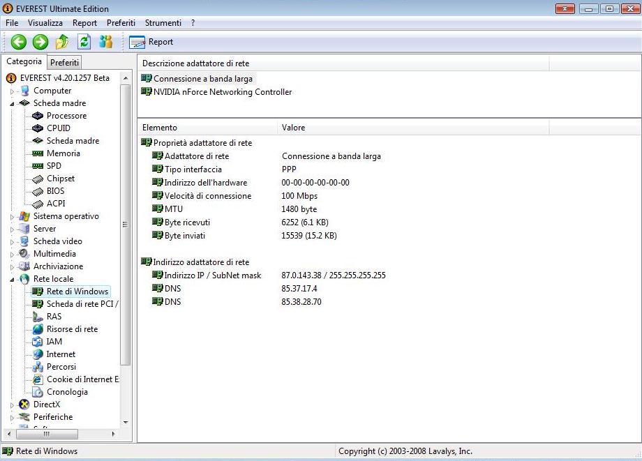
Task: Click the users icon in toolbar
Action: 105,42
